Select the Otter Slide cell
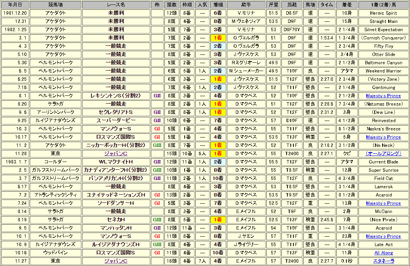The image size is (410, 266). click(384, 54)
